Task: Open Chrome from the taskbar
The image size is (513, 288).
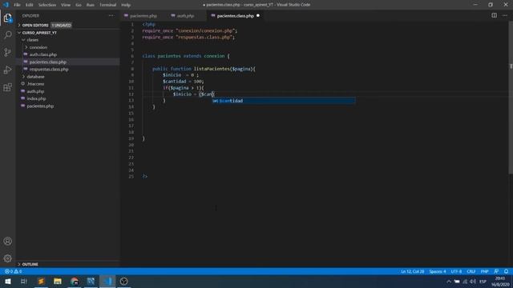Action: coord(75,281)
